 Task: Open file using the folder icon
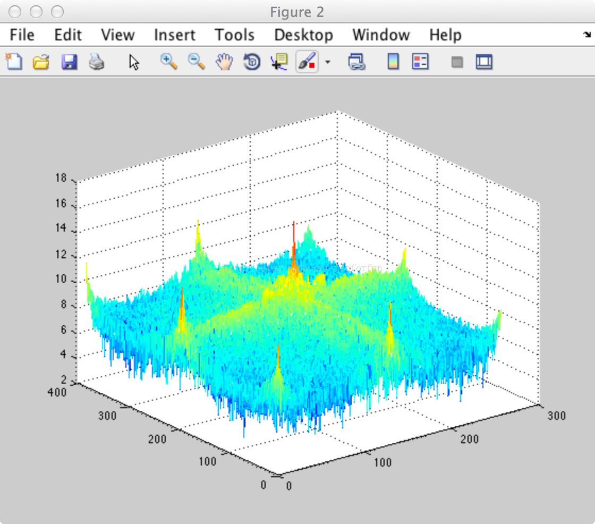point(41,62)
